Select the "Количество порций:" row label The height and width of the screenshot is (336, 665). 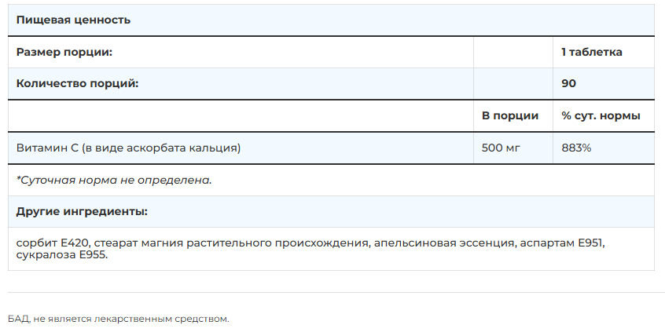coord(77,83)
